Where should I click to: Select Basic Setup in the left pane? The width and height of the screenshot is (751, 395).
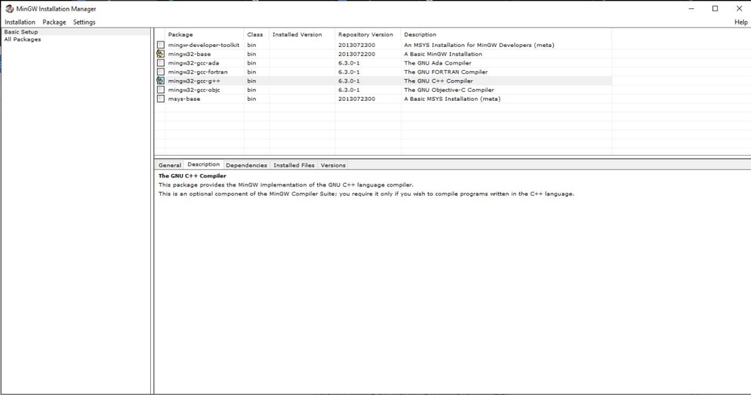pos(21,32)
